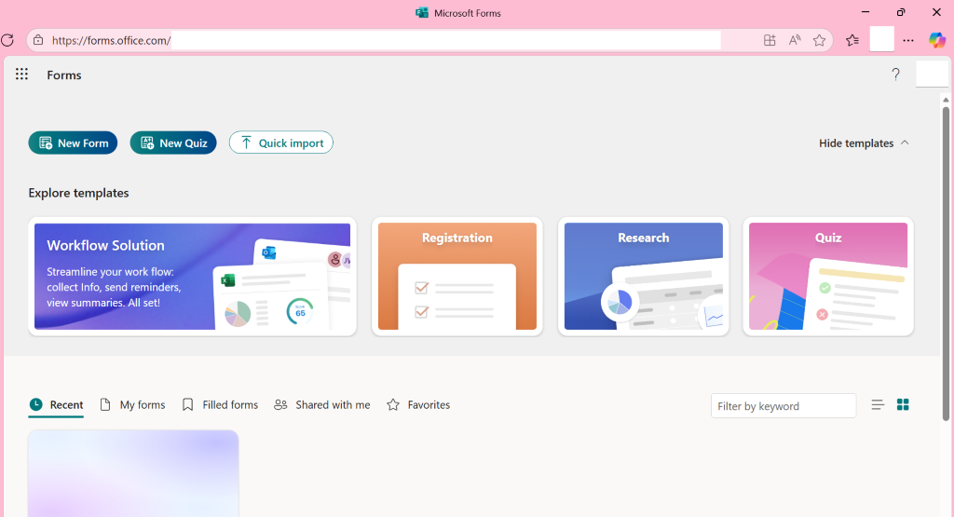Open the Workflow Solution template card
This screenshot has width=954, height=517.
coord(192,276)
